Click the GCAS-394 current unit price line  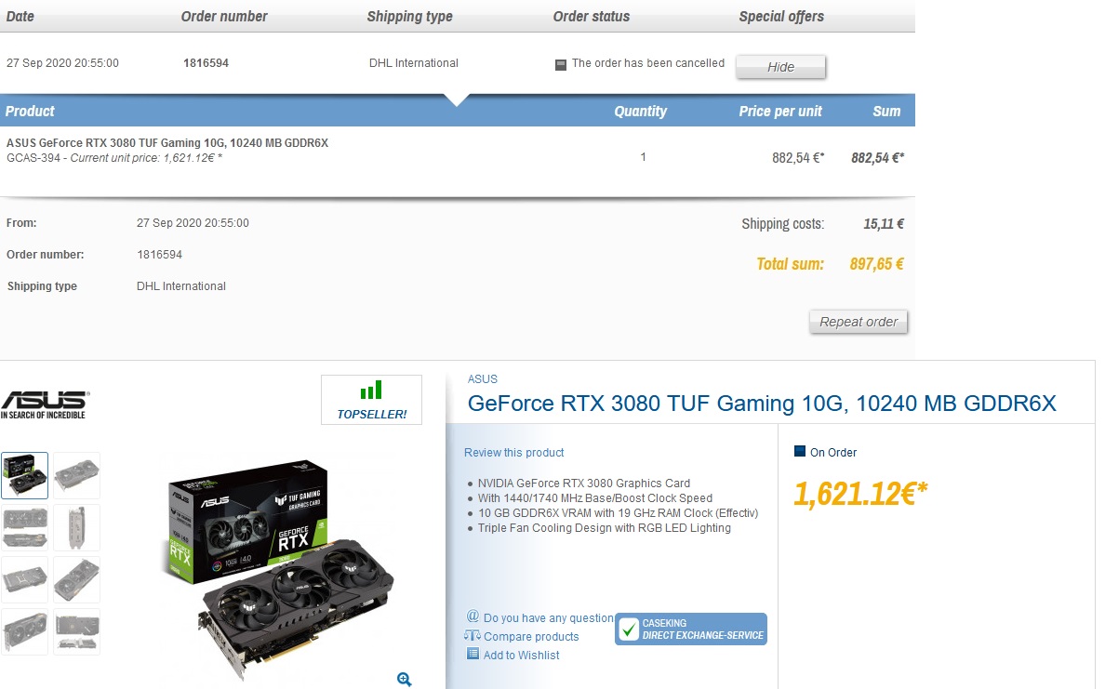[x=114, y=158]
